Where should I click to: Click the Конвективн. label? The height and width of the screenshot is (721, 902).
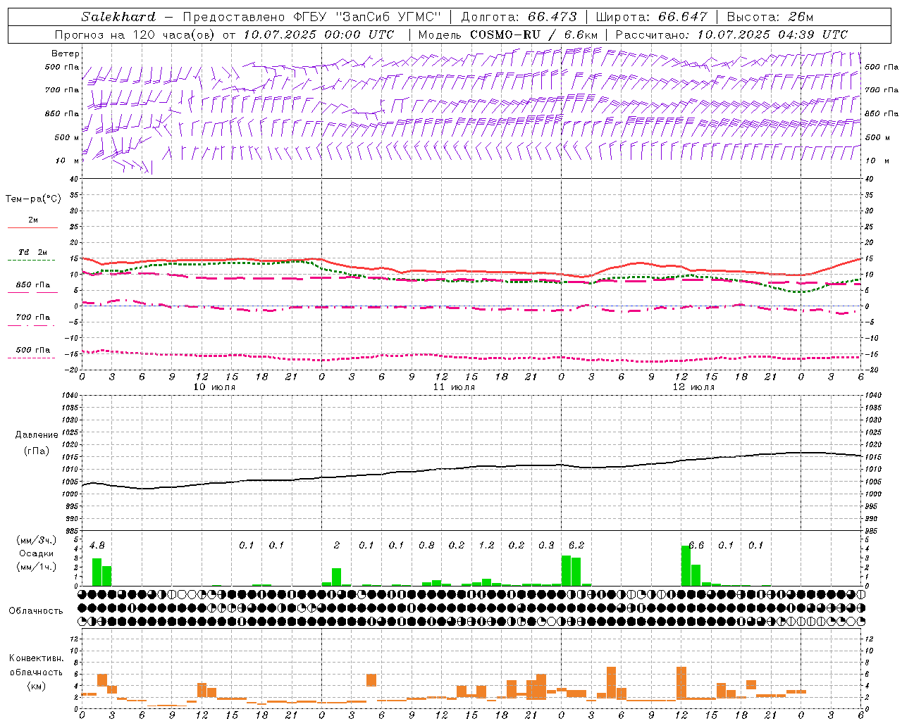[36, 658]
